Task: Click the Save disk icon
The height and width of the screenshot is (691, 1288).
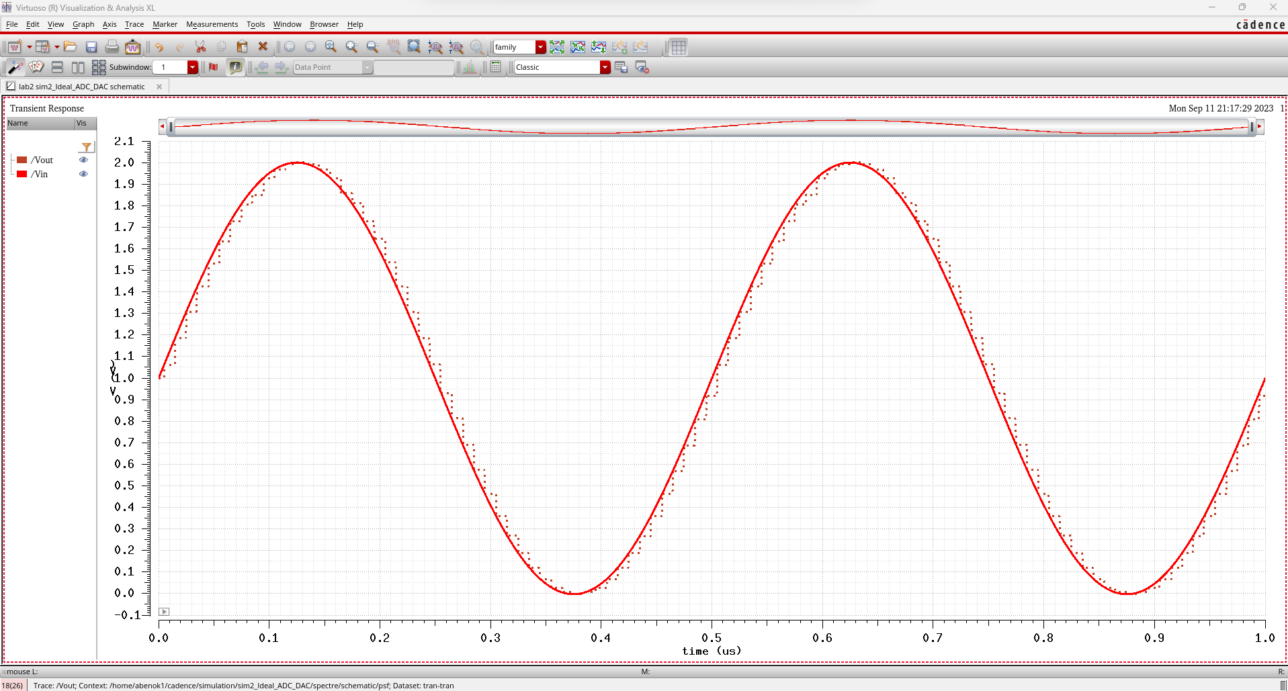Action: (x=91, y=47)
